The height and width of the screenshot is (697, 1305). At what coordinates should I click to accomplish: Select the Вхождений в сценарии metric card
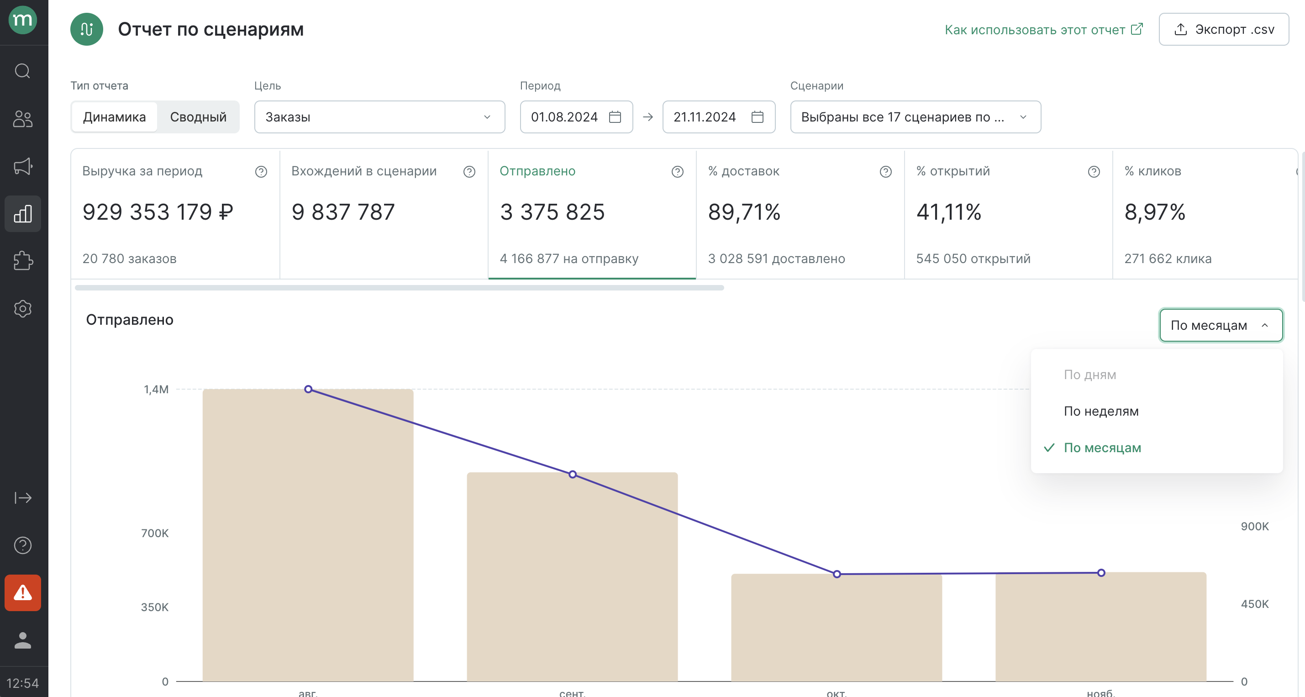[x=384, y=214]
